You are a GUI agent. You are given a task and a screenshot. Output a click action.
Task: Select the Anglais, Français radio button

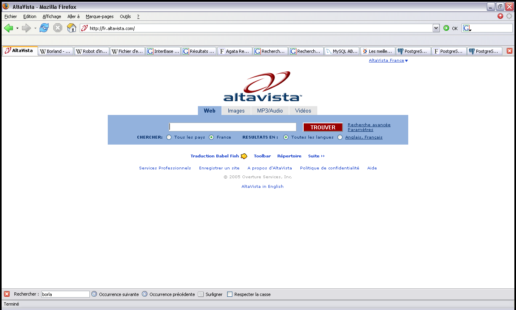pos(340,137)
